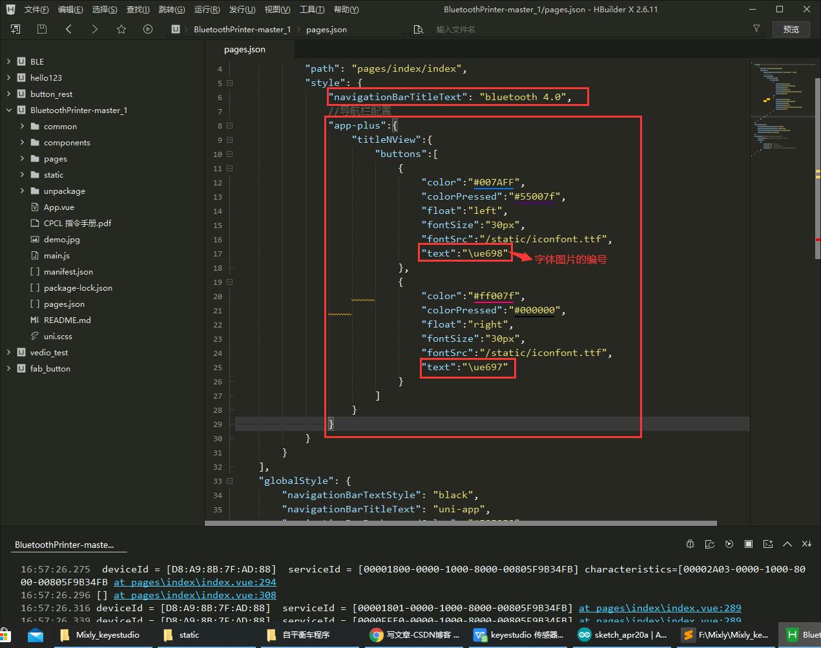The height and width of the screenshot is (648, 821).
Task: Click the file search magnifier icon
Action: (419, 29)
